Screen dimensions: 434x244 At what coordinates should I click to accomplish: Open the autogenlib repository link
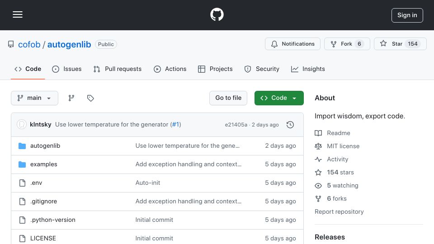69,45
